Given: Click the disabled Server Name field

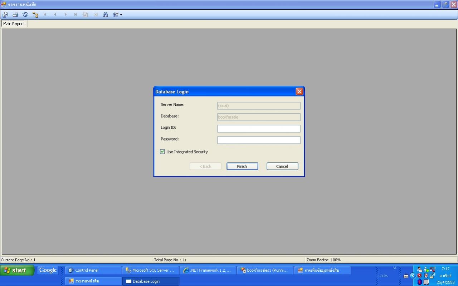Looking at the screenshot, I should pyautogui.click(x=259, y=105).
